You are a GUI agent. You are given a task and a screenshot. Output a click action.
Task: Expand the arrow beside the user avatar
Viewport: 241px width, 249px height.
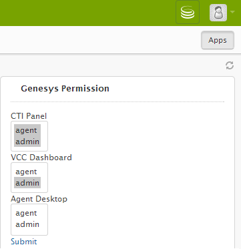[x=232, y=12]
